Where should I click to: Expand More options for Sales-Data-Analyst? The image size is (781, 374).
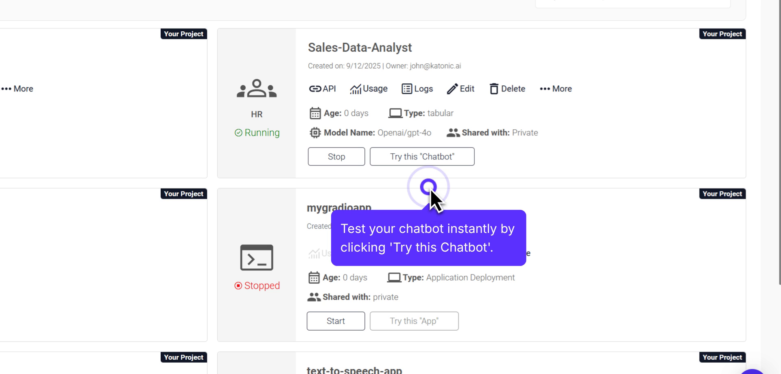tap(556, 89)
